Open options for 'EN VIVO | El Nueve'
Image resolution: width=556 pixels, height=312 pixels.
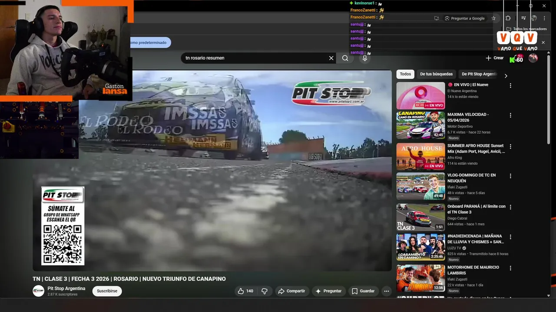pos(510,86)
